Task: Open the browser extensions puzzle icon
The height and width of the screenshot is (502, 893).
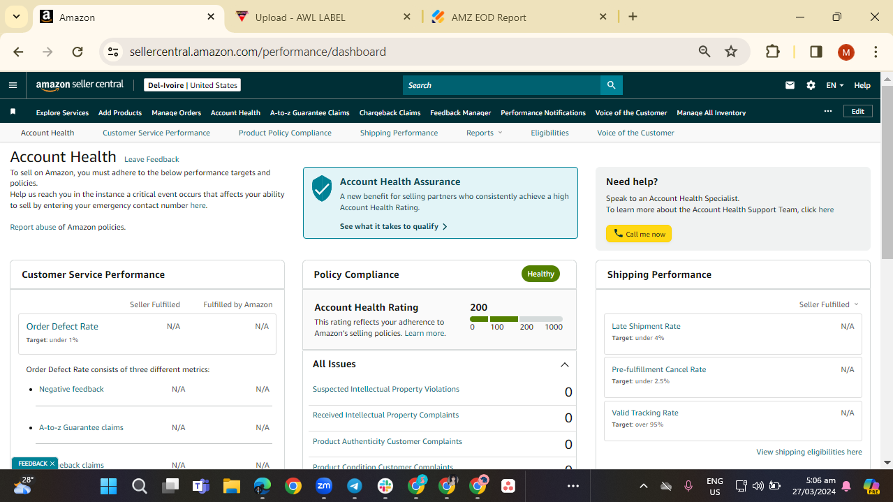Action: pyautogui.click(x=772, y=52)
